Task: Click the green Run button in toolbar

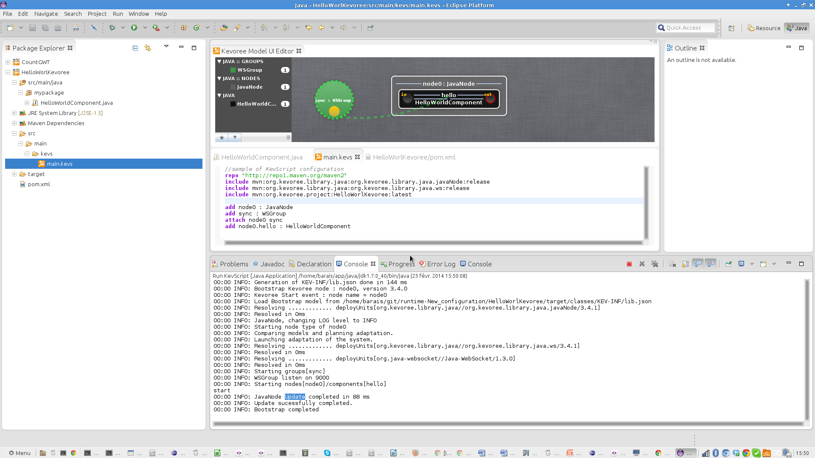Action: [x=134, y=28]
